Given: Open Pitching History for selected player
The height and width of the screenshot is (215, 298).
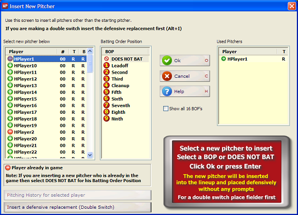Looking at the screenshot, I should tap(77, 195).
